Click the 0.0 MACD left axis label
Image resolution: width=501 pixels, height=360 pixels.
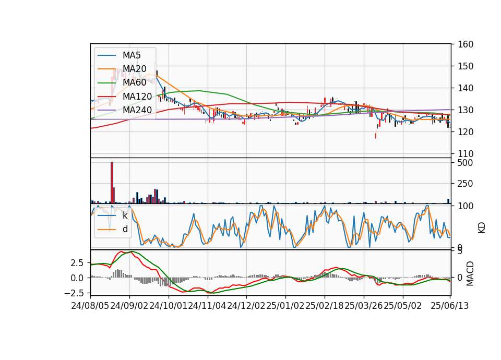[x=77, y=278]
